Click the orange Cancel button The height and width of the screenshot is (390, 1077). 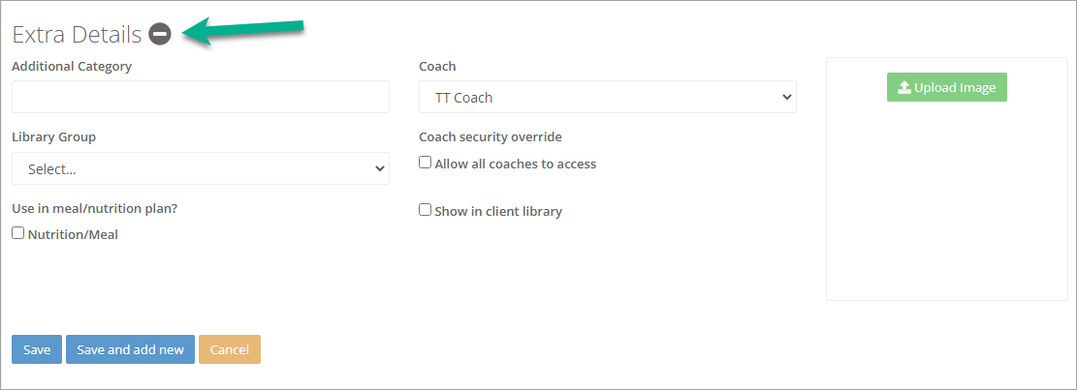point(230,349)
